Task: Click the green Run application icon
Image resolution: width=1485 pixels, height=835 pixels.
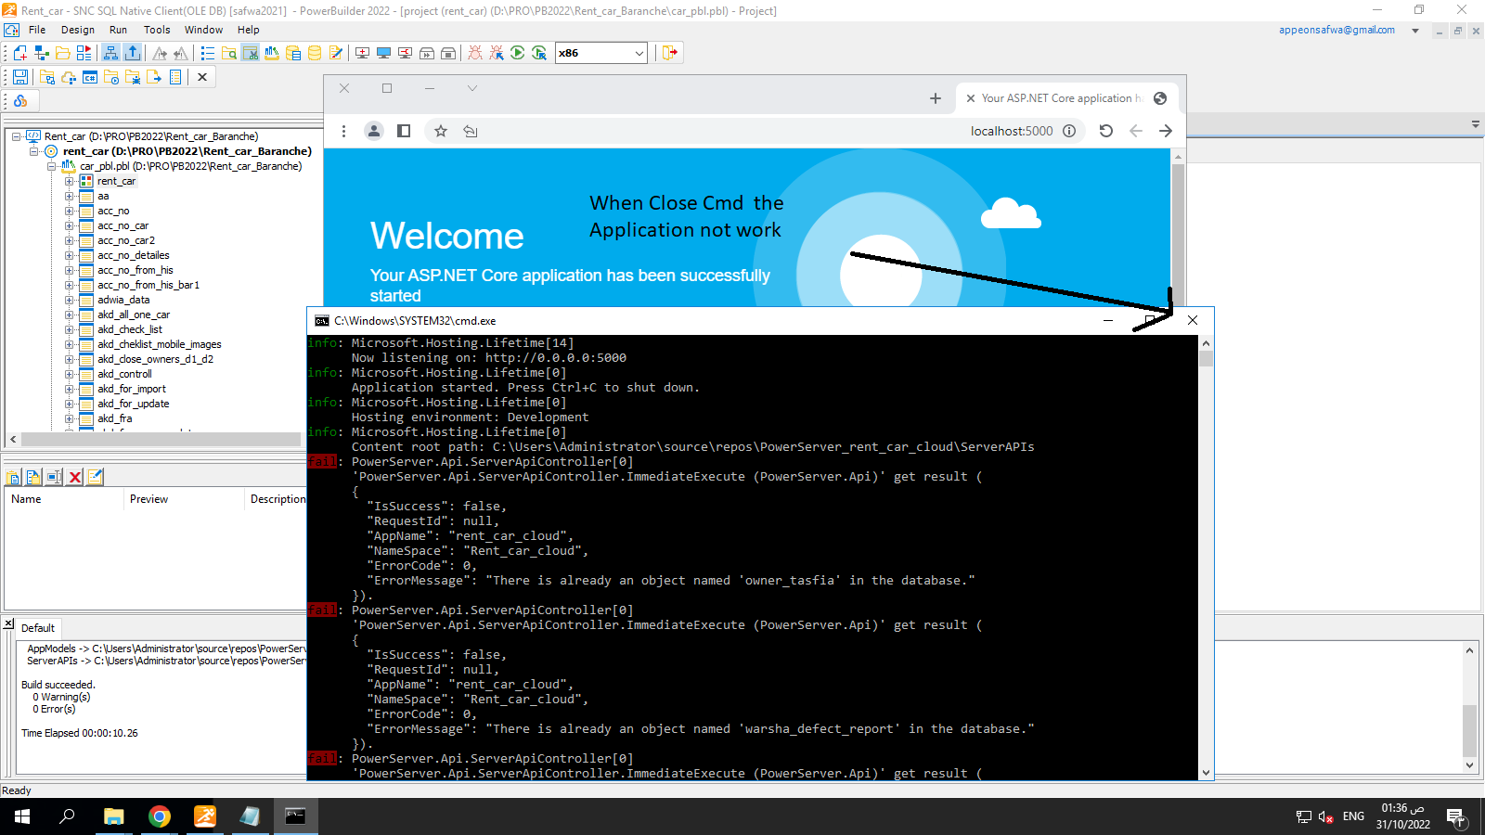Action: pyautogui.click(x=518, y=53)
